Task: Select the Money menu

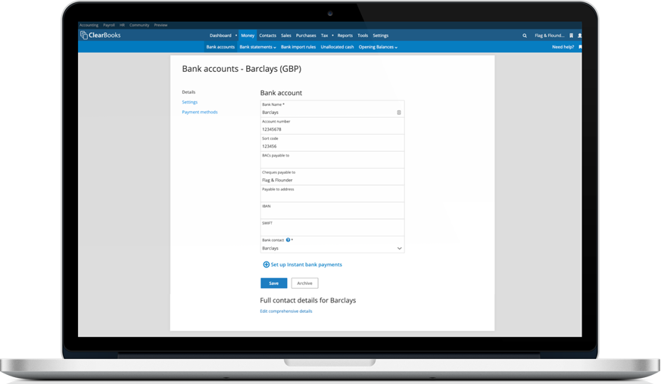Action: point(248,36)
